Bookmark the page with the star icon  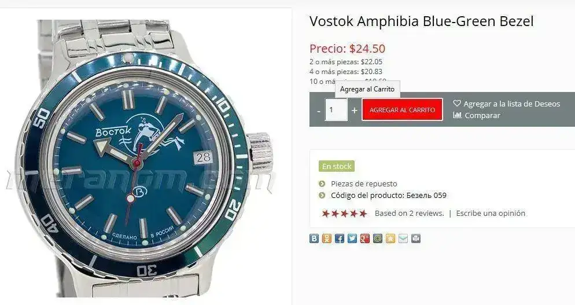390,238
